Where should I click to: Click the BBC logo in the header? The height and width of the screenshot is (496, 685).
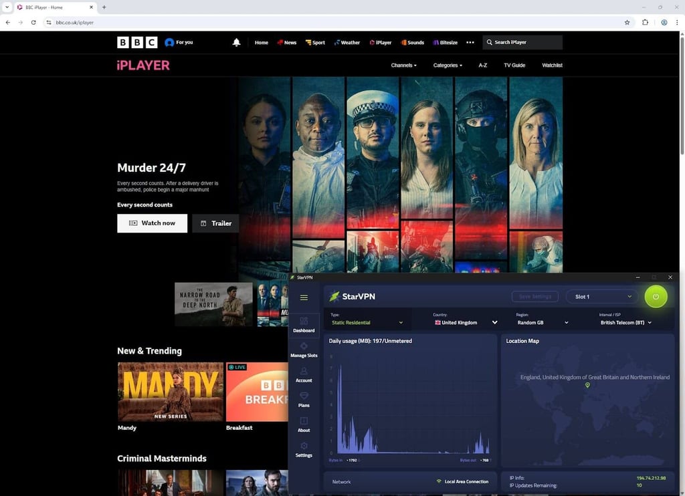(x=137, y=42)
